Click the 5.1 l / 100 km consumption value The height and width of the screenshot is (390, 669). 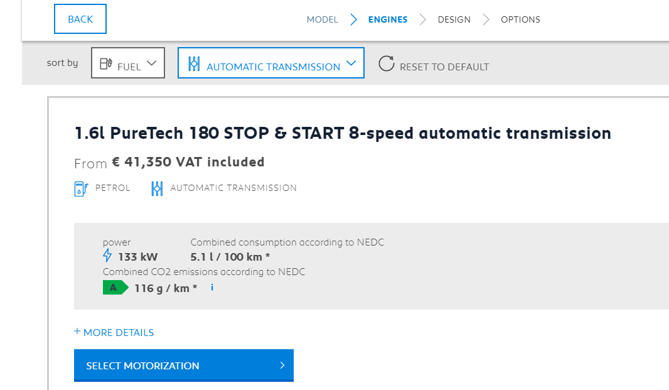pos(230,257)
